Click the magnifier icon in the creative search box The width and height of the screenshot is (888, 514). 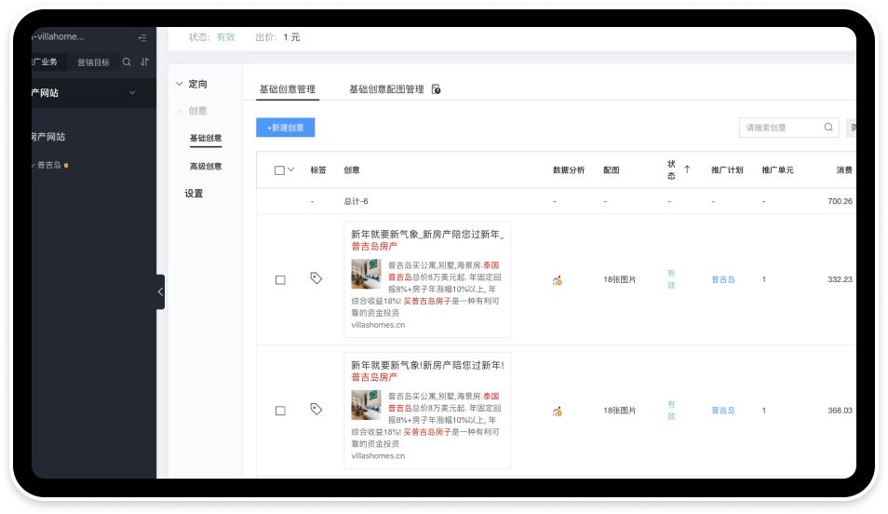(x=827, y=128)
